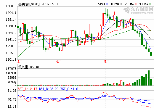Click the 1254.9 price axis label
The width and height of the screenshot is (154, 108).
(x=11, y=33)
